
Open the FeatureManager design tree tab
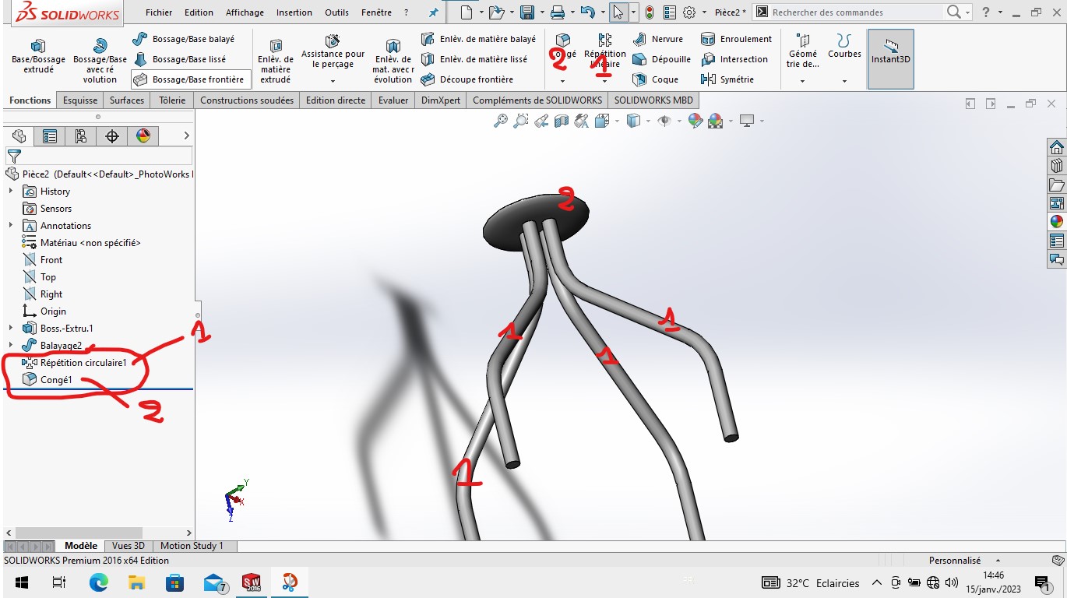point(19,136)
